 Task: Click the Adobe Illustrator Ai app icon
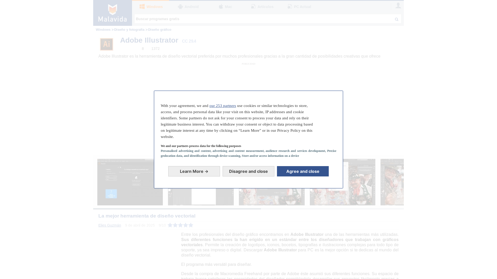click(x=106, y=44)
